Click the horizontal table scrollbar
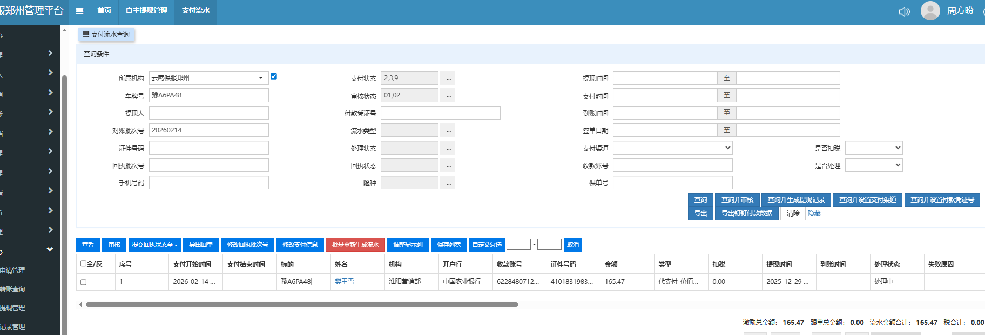The height and width of the screenshot is (335, 985). coord(302,305)
